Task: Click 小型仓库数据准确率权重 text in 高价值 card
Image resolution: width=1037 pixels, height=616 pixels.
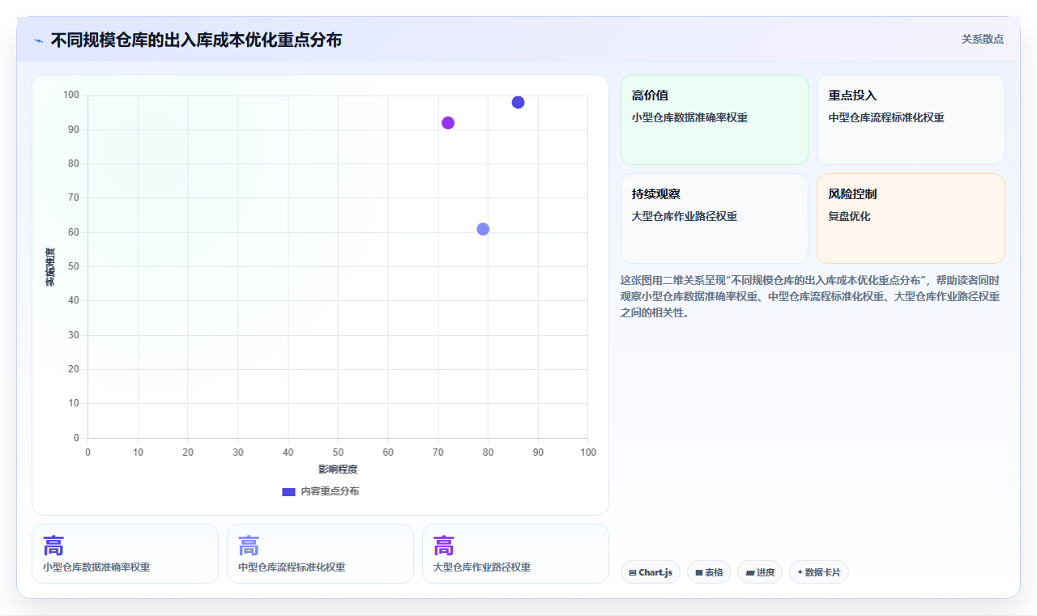Action: pyautogui.click(x=689, y=117)
